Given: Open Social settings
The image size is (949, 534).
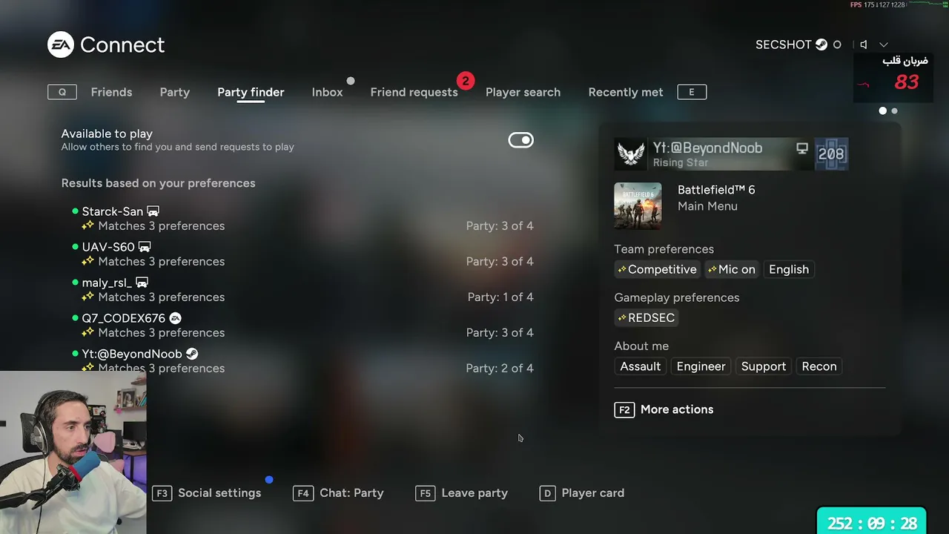Looking at the screenshot, I should point(219,493).
